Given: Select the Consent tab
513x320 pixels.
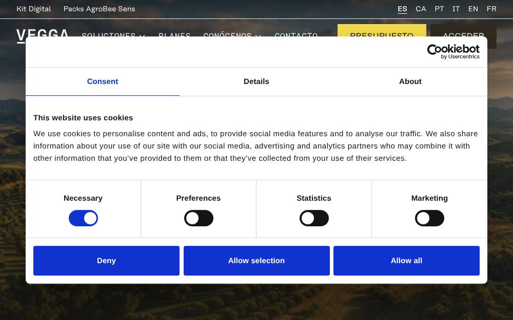Looking at the screenshot, I should 103,81.
